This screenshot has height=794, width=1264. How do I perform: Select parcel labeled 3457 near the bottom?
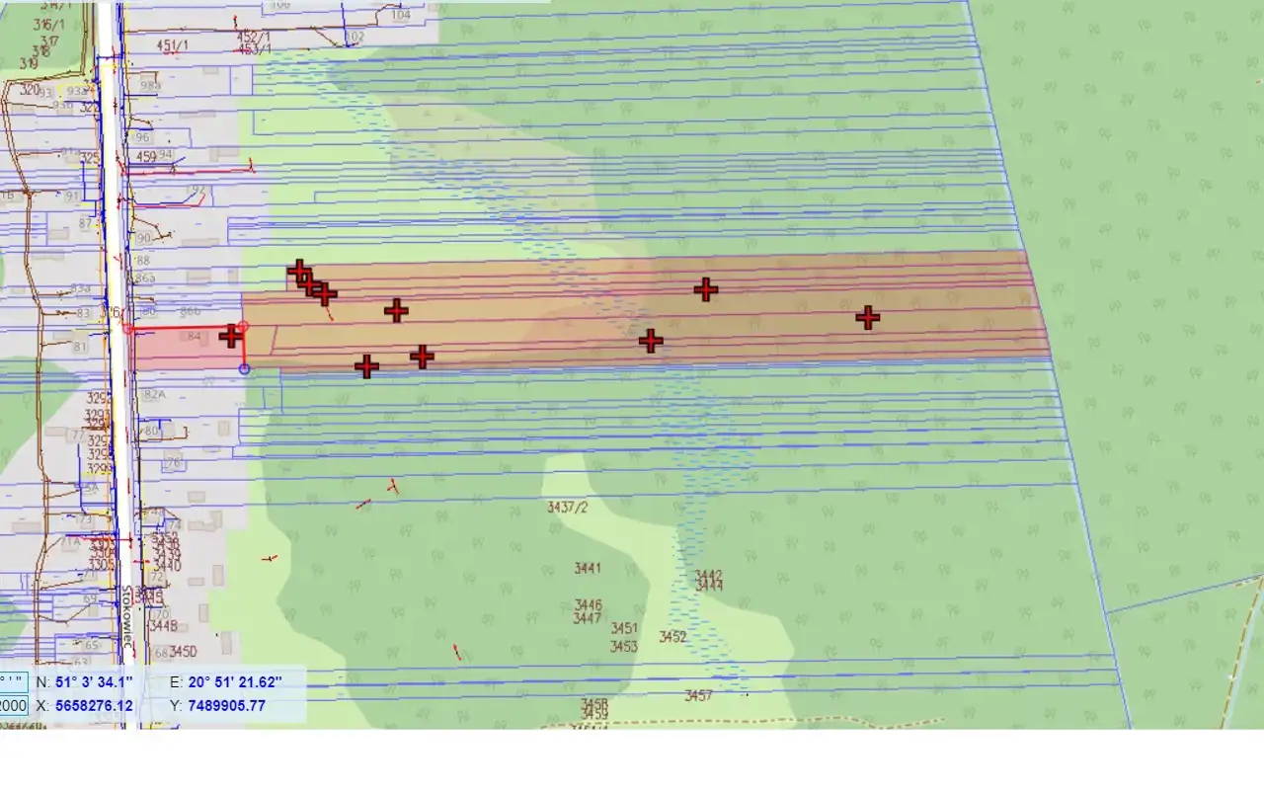[x=698, y=696]
